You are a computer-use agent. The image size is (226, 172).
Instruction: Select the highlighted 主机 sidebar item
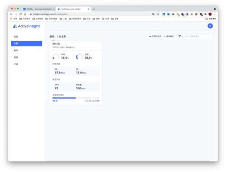pyautogui.click(x=27, y=43)
